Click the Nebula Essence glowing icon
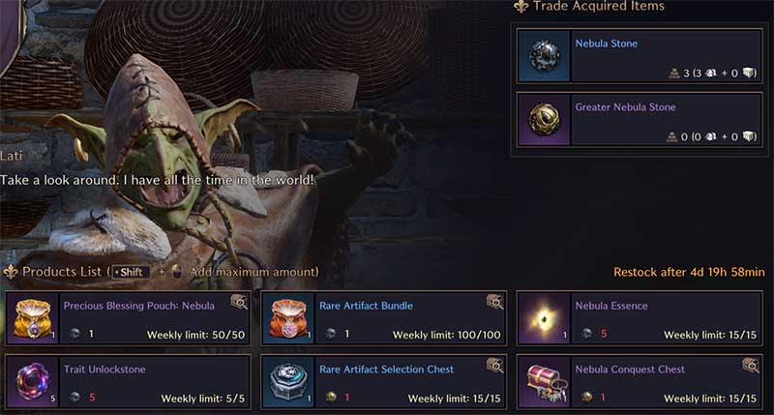 (x=544, y=318)
